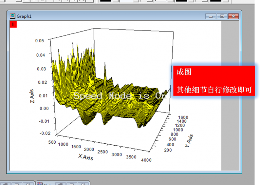The image size is (262, 185).
Task: Click the 3000 X-axis tick label
Action: click(x=117, y=154)
